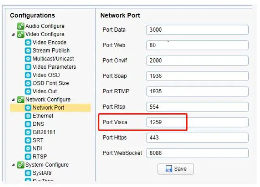Focus the Port RTMP text field
The width and height of the screenshot is (260, 187).
click(x=197, y=92)
